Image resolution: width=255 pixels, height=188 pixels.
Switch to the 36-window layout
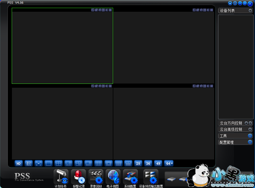coord(148,163)
